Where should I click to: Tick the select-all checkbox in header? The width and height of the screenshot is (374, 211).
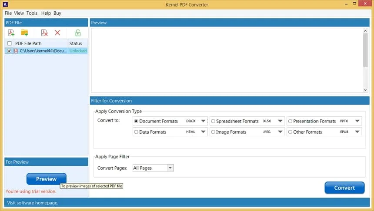coord(10,43)
